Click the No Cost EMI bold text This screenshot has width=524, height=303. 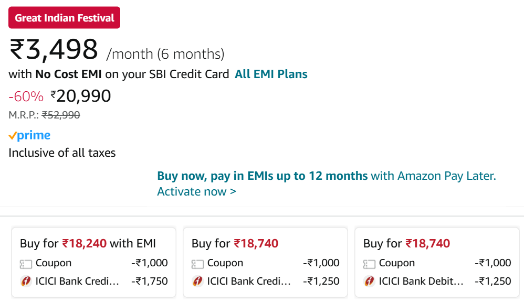(x=68, y=74)
